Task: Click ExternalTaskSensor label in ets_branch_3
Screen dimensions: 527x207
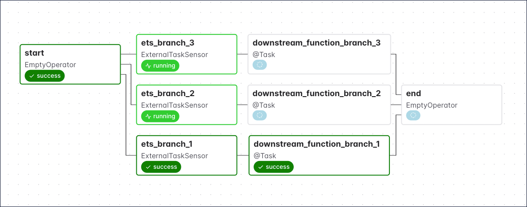Action: (174, 55)
